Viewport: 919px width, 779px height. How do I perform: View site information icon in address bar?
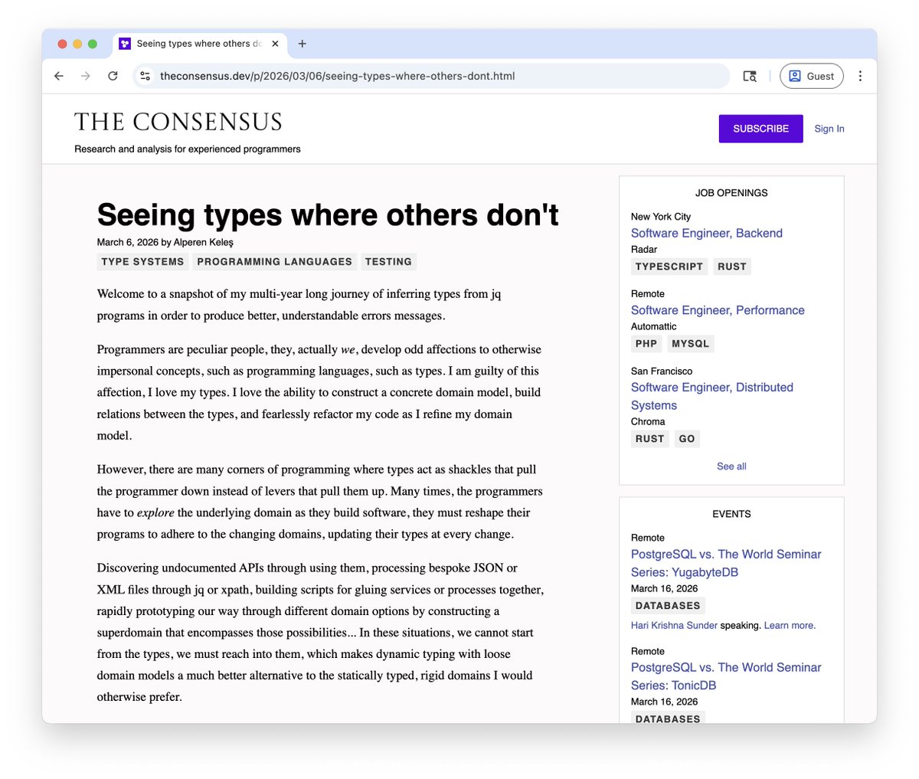(146, 76)
